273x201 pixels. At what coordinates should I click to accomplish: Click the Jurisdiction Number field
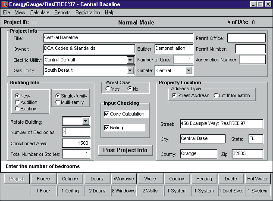(253, 60)
